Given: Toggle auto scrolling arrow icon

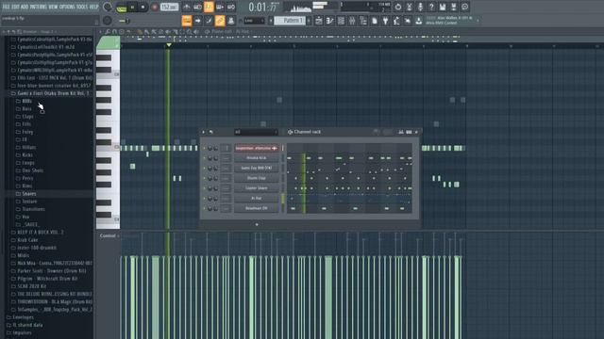Looking at the screenshot, I should [197, 21].
